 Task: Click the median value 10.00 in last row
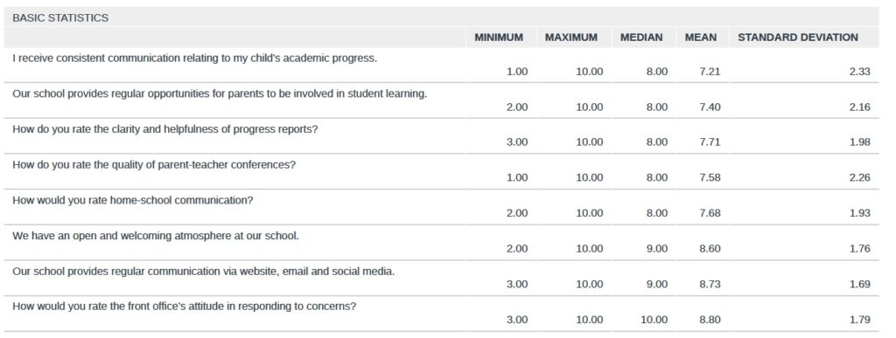(x=654, y=320)
